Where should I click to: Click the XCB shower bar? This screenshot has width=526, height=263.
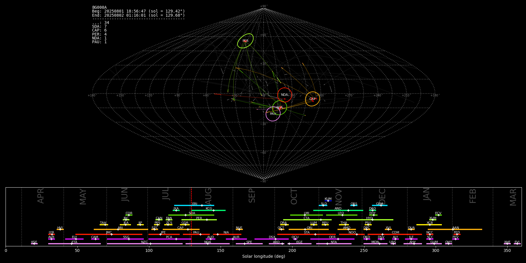(x=429, y=225)
